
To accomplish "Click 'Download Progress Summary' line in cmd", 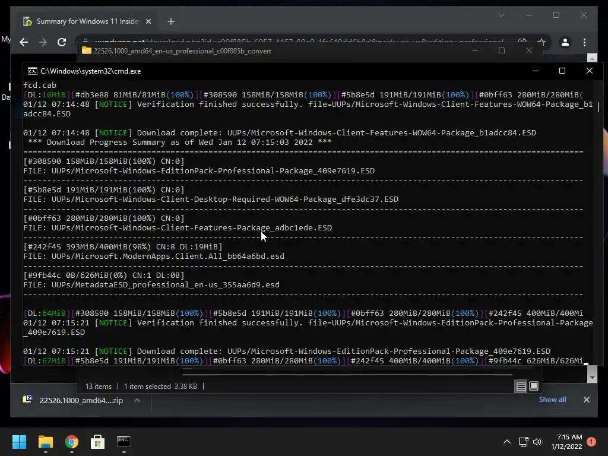I will coord(179,142).
